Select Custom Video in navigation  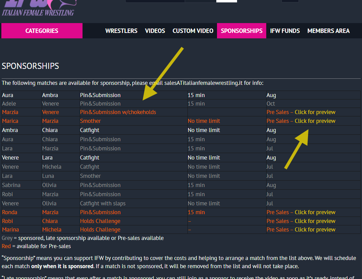coord(193,31)
